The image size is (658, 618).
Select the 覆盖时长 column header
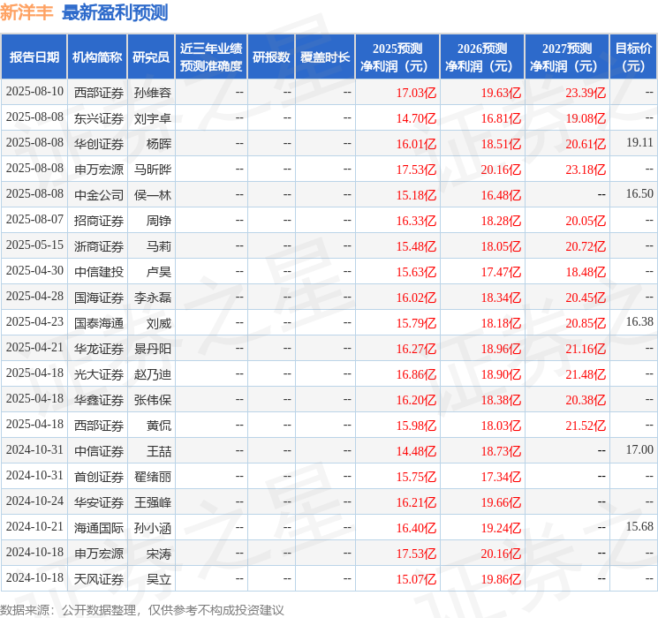tap(324, 57)
